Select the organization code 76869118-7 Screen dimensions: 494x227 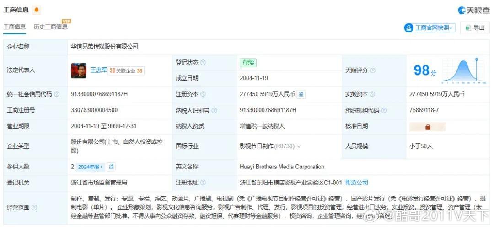click(424, 110)
